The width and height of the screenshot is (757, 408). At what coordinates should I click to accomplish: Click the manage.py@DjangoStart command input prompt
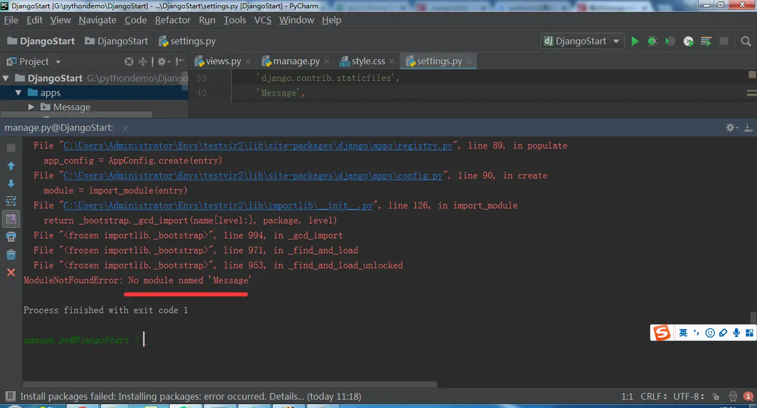pyautogui.click(x=83, y=340)
